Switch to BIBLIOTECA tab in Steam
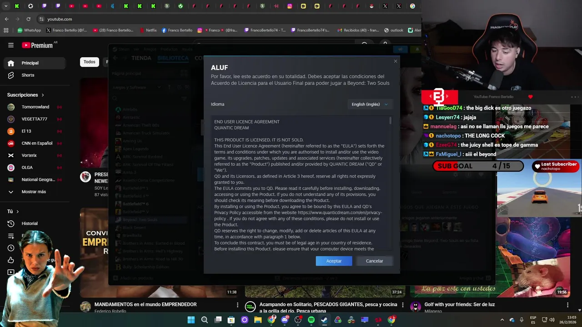The width and height of the screenshot is (582, 327). 173,58
